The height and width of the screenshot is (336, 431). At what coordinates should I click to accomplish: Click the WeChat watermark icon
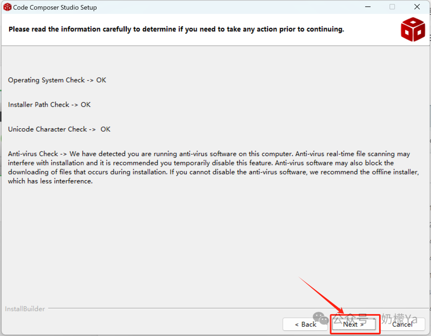pos(320,318)
